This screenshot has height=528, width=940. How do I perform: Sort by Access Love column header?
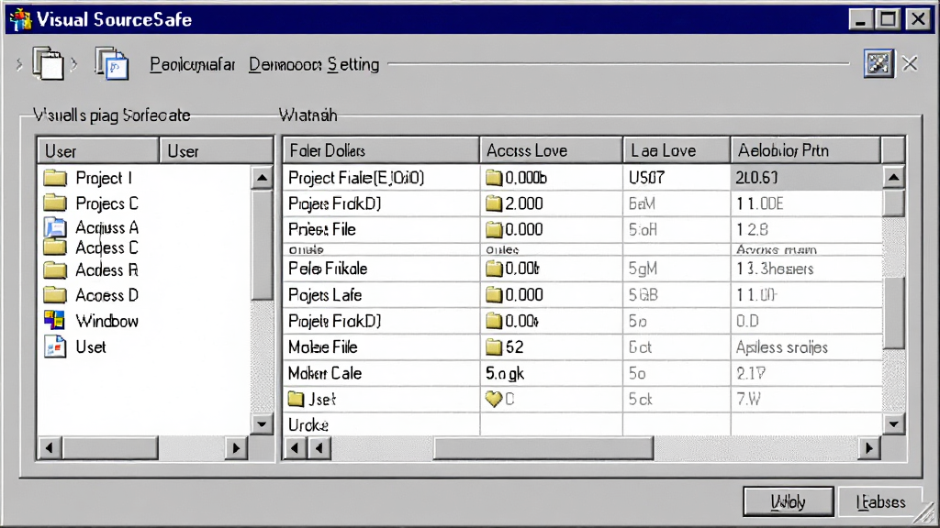(x=551, y=150)
